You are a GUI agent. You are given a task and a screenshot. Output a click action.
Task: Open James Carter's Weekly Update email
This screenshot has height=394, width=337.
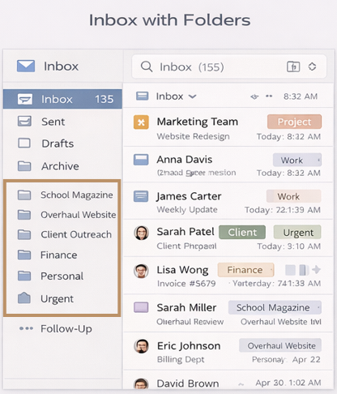[x=228, y=202]
